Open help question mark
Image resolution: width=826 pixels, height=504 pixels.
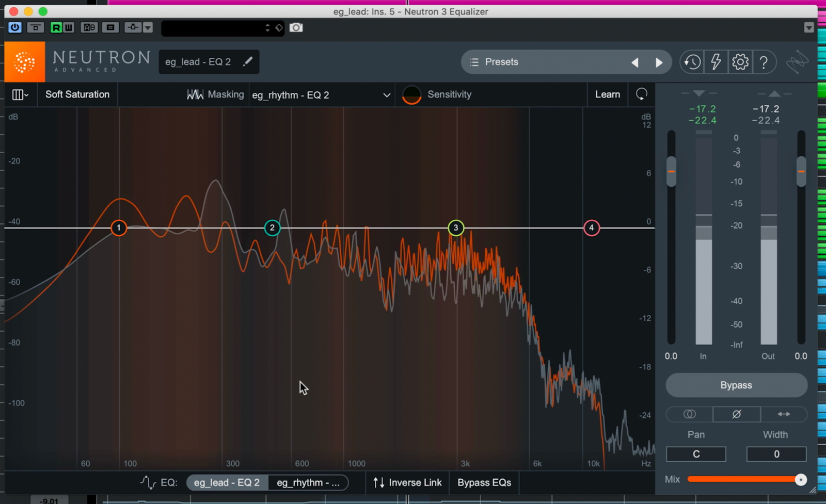tap(764, 62)
